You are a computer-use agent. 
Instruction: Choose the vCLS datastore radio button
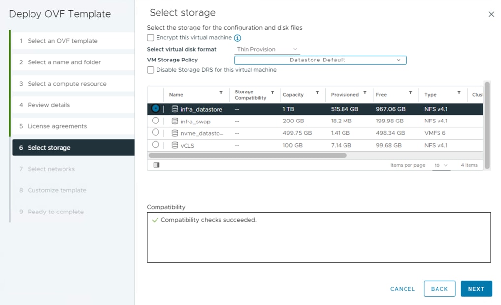(156, 145)
